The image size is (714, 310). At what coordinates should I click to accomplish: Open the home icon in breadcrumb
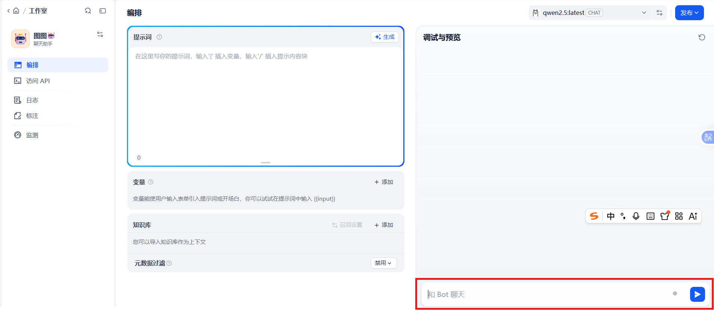16,11
